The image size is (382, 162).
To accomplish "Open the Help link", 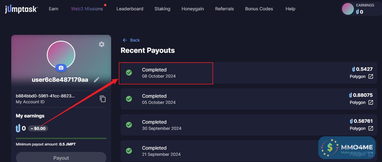I will coord(290,9).
